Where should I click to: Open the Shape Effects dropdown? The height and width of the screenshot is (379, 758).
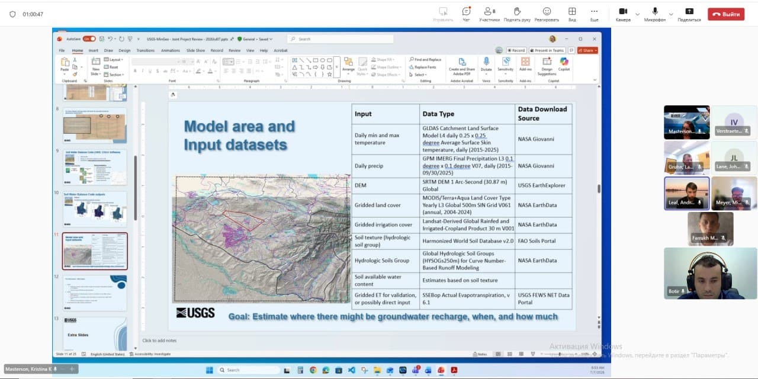tap(385, 75)
